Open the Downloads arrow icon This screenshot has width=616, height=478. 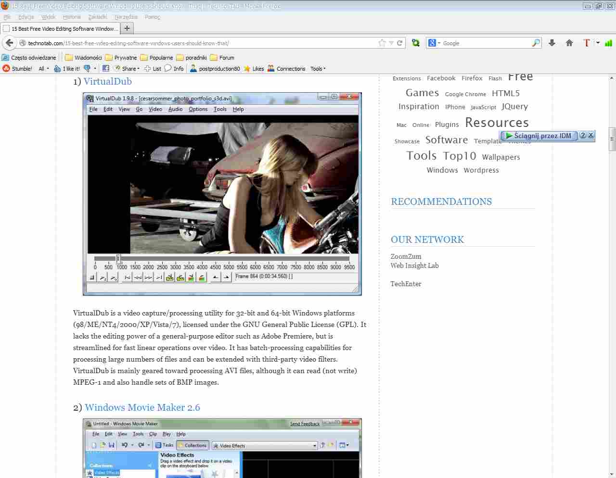point(552,43)
